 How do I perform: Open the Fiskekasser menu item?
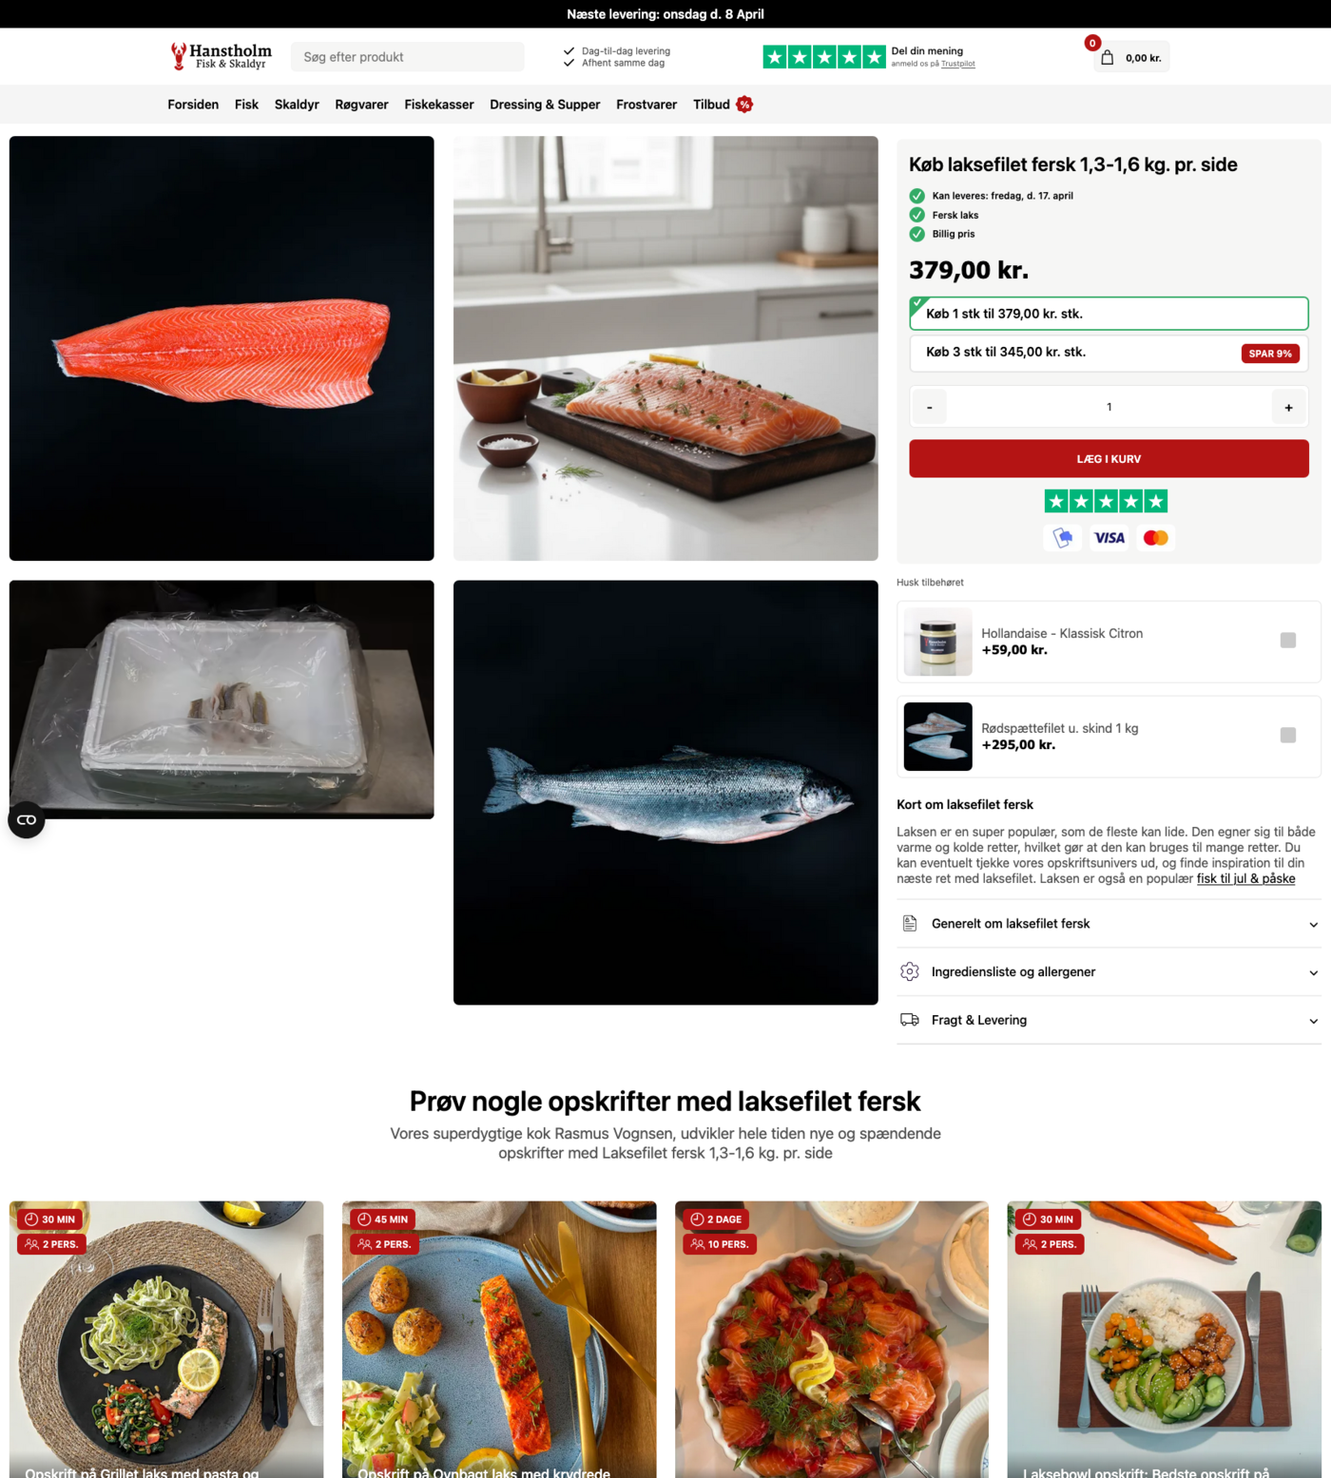point(439,105)
